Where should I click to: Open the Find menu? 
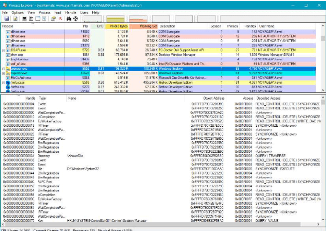click(58, 12)
